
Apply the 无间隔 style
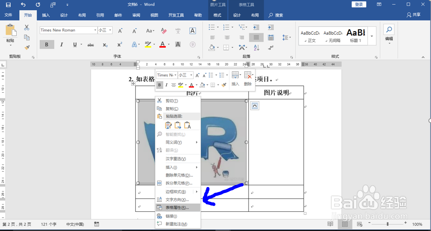pos(333,36)
